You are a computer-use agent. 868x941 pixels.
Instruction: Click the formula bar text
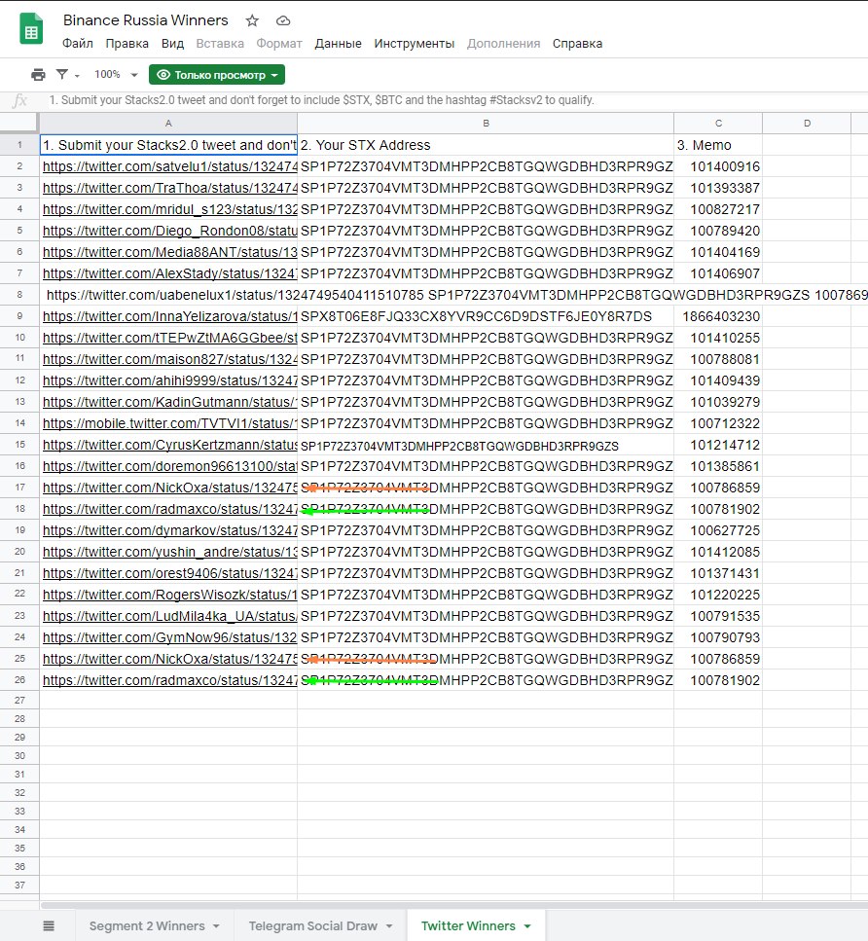pos(321,100)
